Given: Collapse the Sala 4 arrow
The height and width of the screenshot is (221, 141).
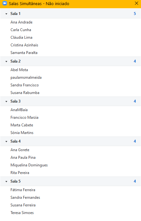Looking at the screenshot, I should (6, 142).
